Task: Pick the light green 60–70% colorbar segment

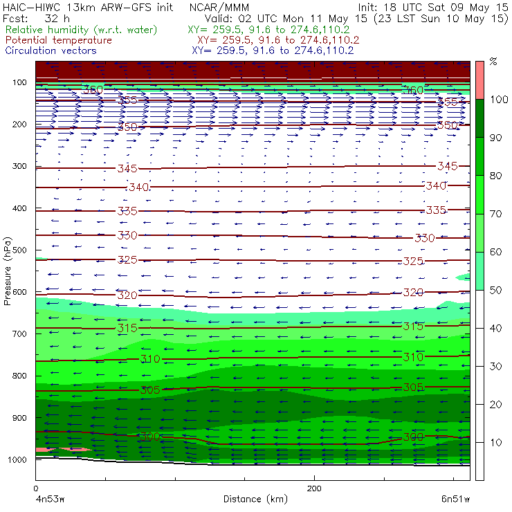Action: point(479,232)
